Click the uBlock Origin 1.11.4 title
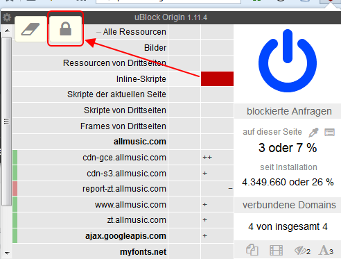Screen dimensions: 341x259 coord(170,17)
